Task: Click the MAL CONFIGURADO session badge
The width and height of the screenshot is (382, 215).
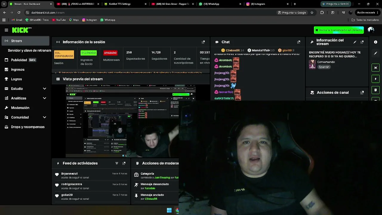Action: pos(64,55)
